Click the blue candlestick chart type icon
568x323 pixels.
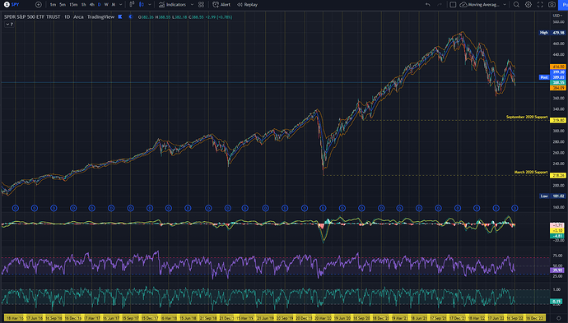pos(142,5)
